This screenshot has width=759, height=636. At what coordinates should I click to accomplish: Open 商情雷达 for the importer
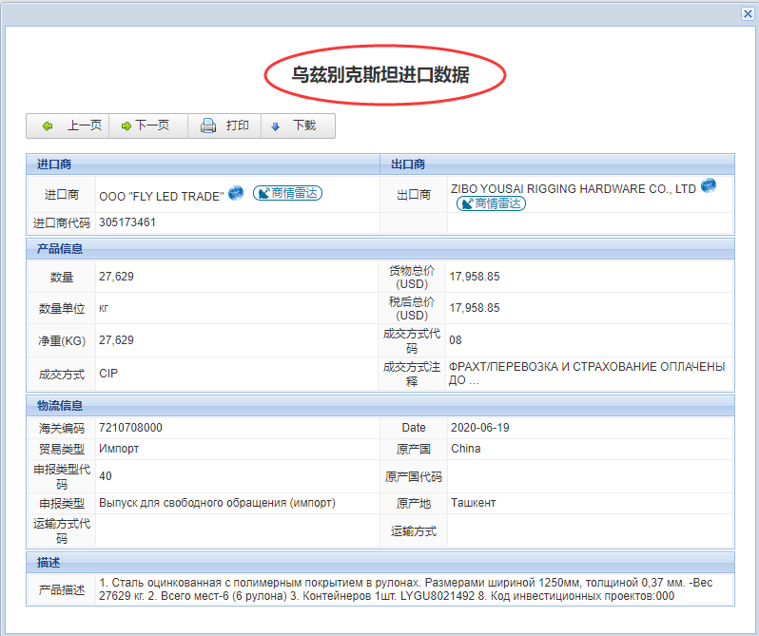point(287,194)
